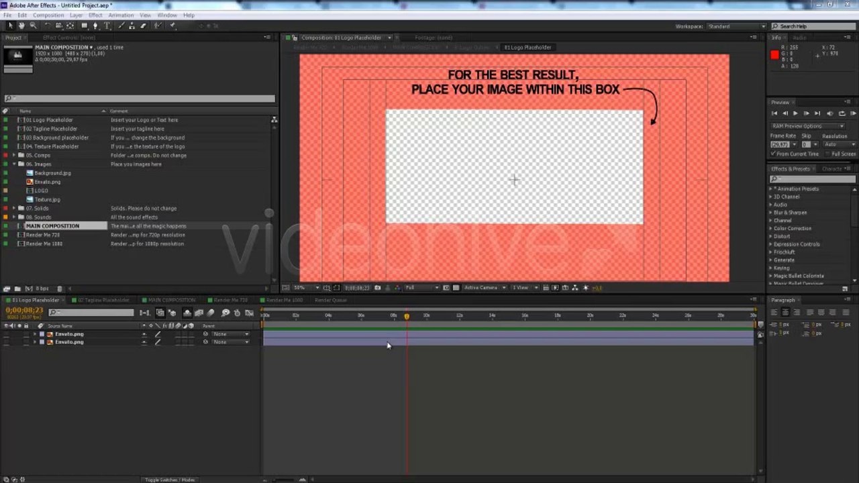This screenshot has height=483, width=859.
Task: Expand the Color Correction effects category
Action: (x=771, y=228)
